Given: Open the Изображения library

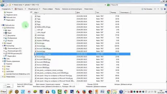Looking at the screenshot, I should tap(12, 38).
